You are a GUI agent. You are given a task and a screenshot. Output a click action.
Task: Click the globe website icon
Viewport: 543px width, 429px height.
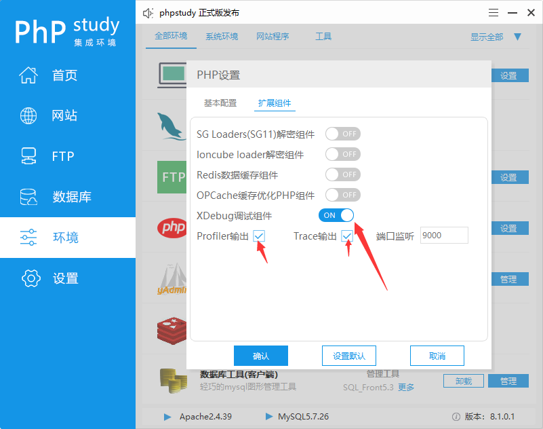pos(28,115)
